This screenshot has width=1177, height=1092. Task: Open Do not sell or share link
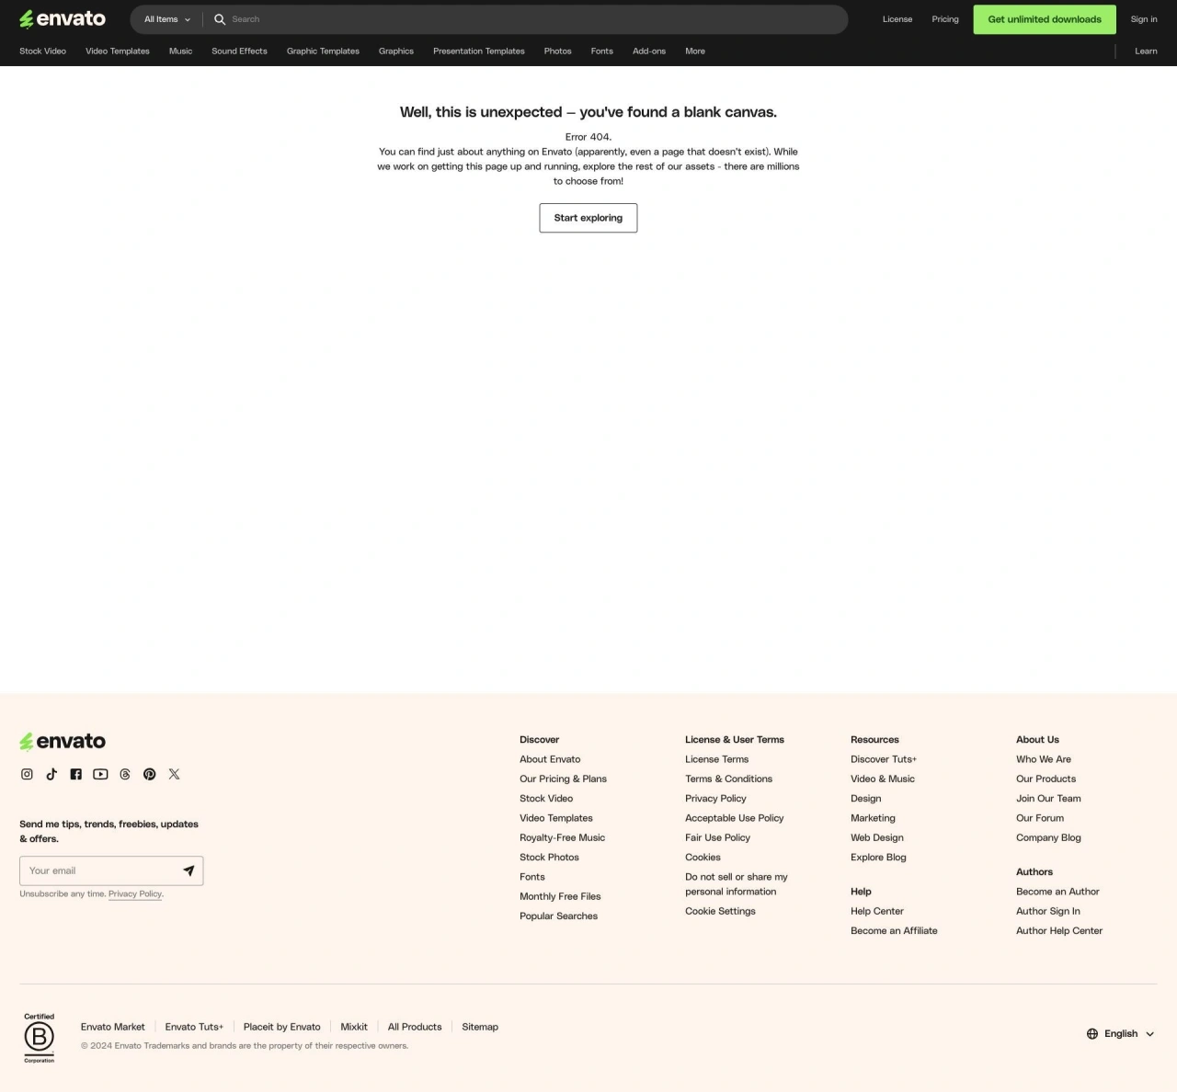click(x=736, y=884)
